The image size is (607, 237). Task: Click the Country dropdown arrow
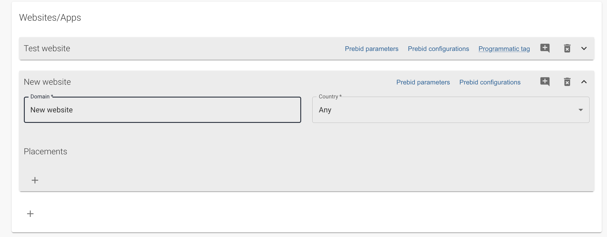pyautogui.click(x=581, y=110)
